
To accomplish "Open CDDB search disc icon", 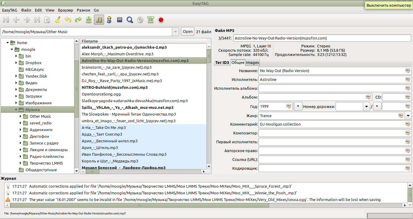I will 140,20.
